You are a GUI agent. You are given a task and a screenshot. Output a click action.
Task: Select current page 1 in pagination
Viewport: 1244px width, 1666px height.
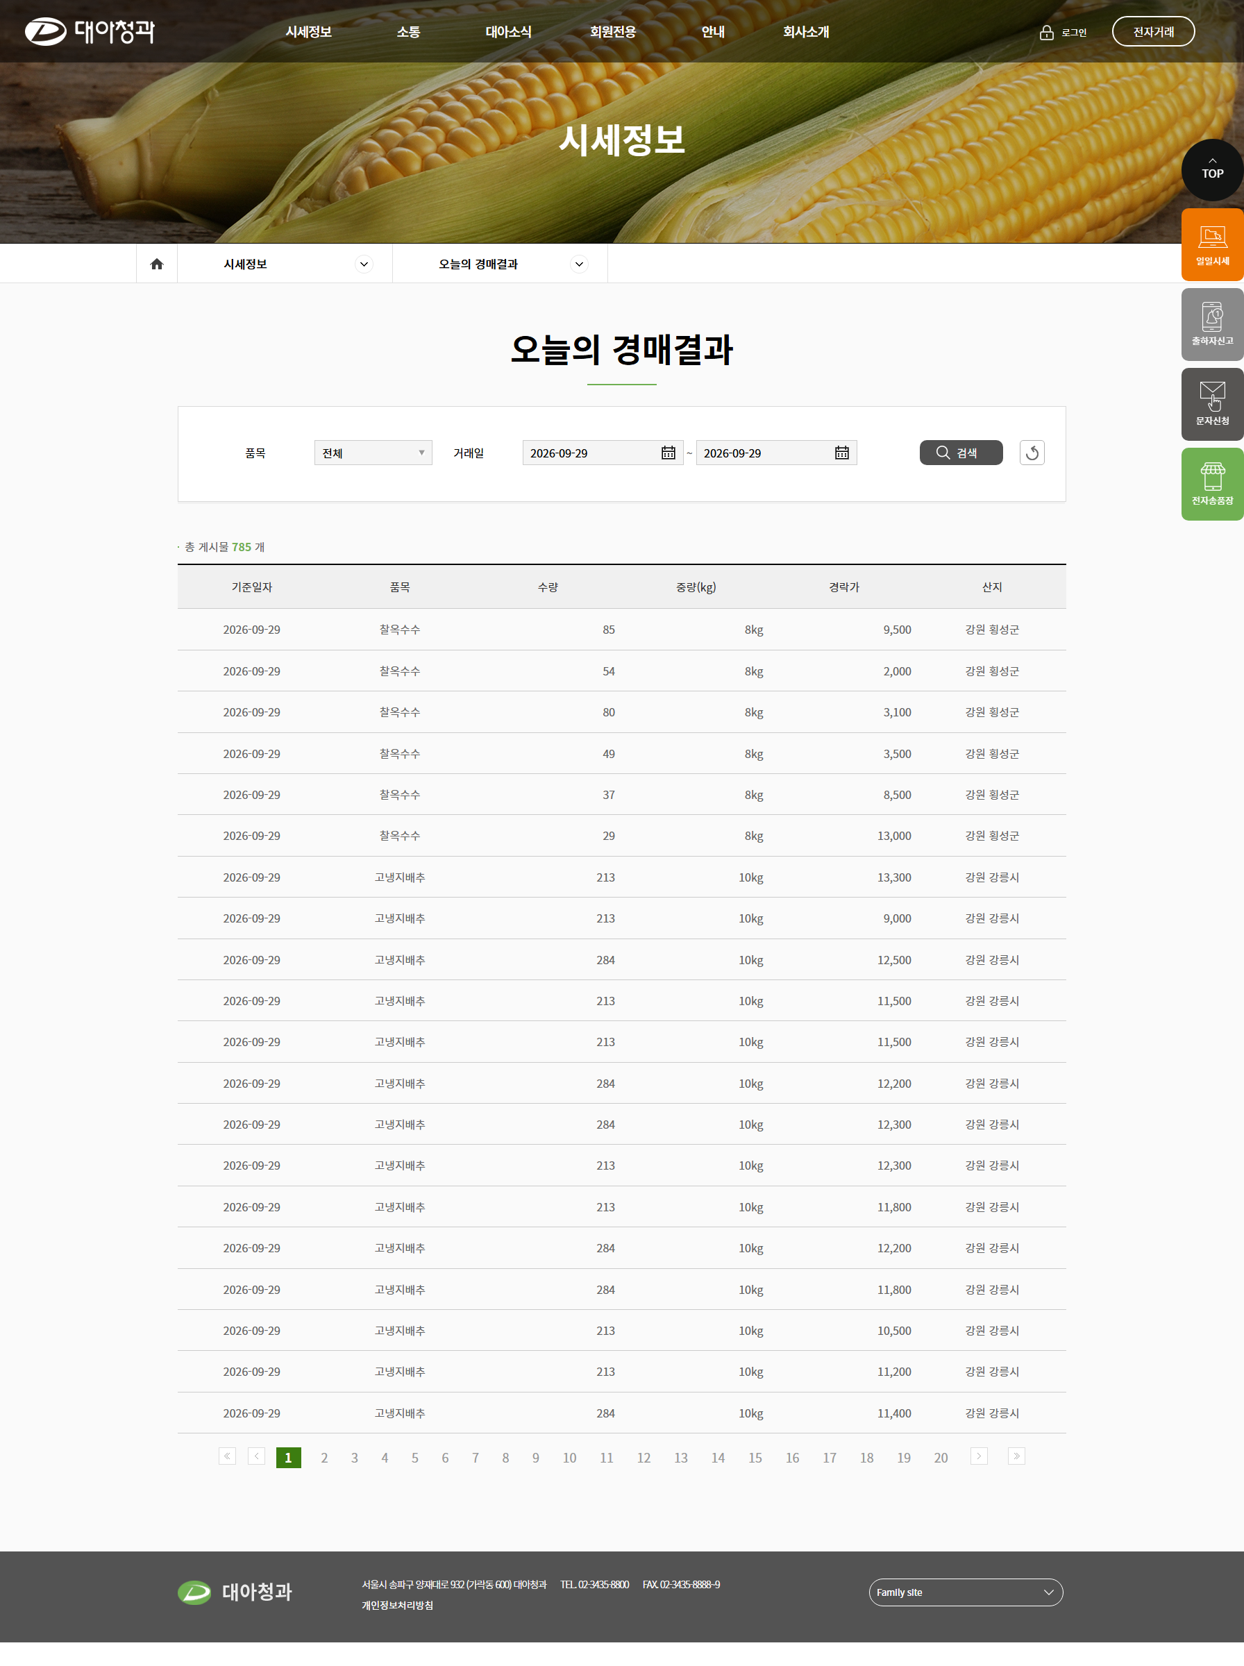(288, 1458)
